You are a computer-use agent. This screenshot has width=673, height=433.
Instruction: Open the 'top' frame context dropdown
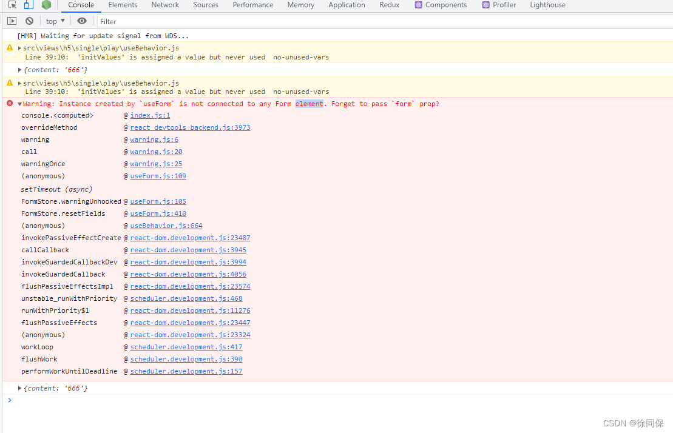55,21
